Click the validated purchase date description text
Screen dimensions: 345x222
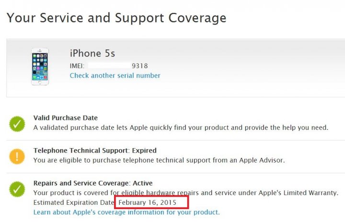click(x=181, y=128)
